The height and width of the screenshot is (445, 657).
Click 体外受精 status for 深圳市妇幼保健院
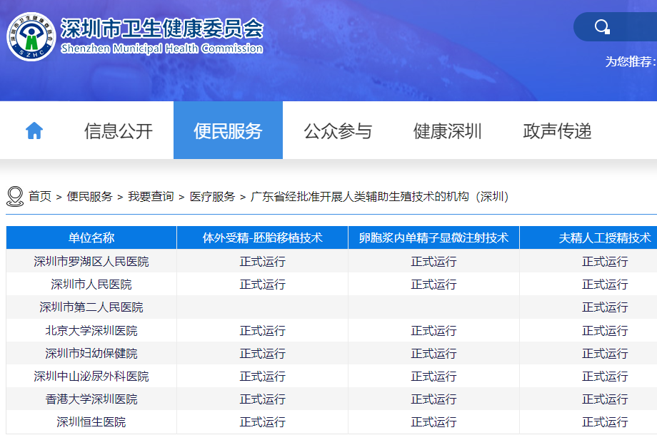(262, 354)
